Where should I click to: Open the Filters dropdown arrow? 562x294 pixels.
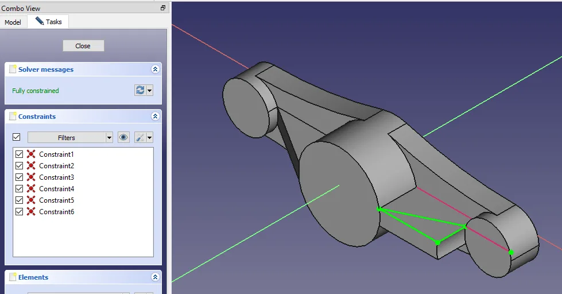coord(109,137)
